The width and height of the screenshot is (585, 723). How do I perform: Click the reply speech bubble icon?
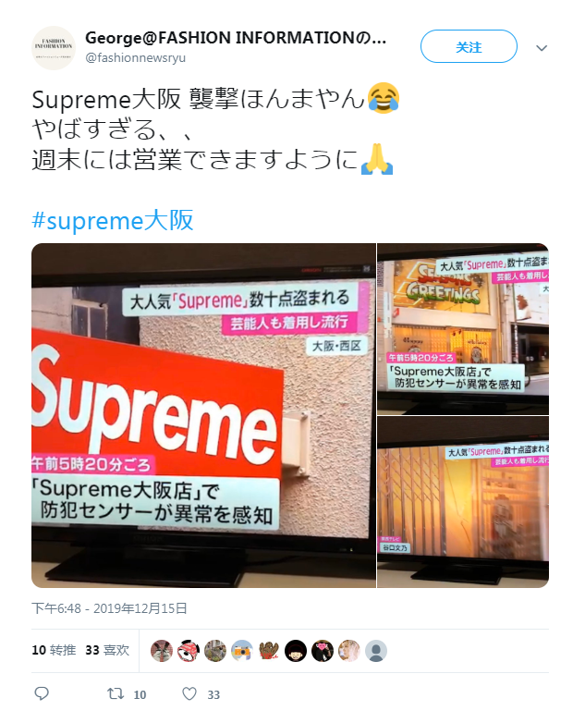(42, 693)
